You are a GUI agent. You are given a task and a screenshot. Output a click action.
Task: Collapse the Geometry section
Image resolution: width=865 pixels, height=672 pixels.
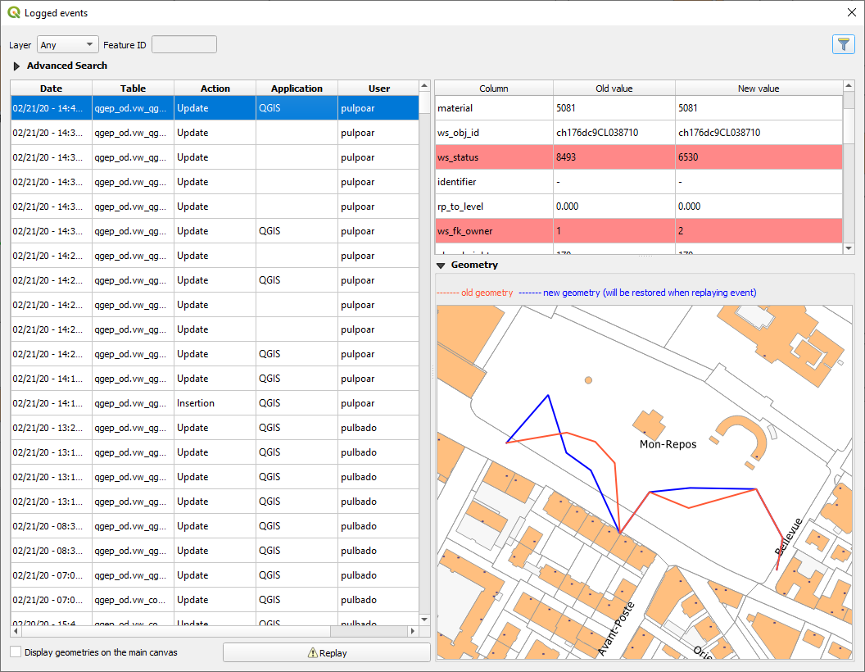coord(441,266)
